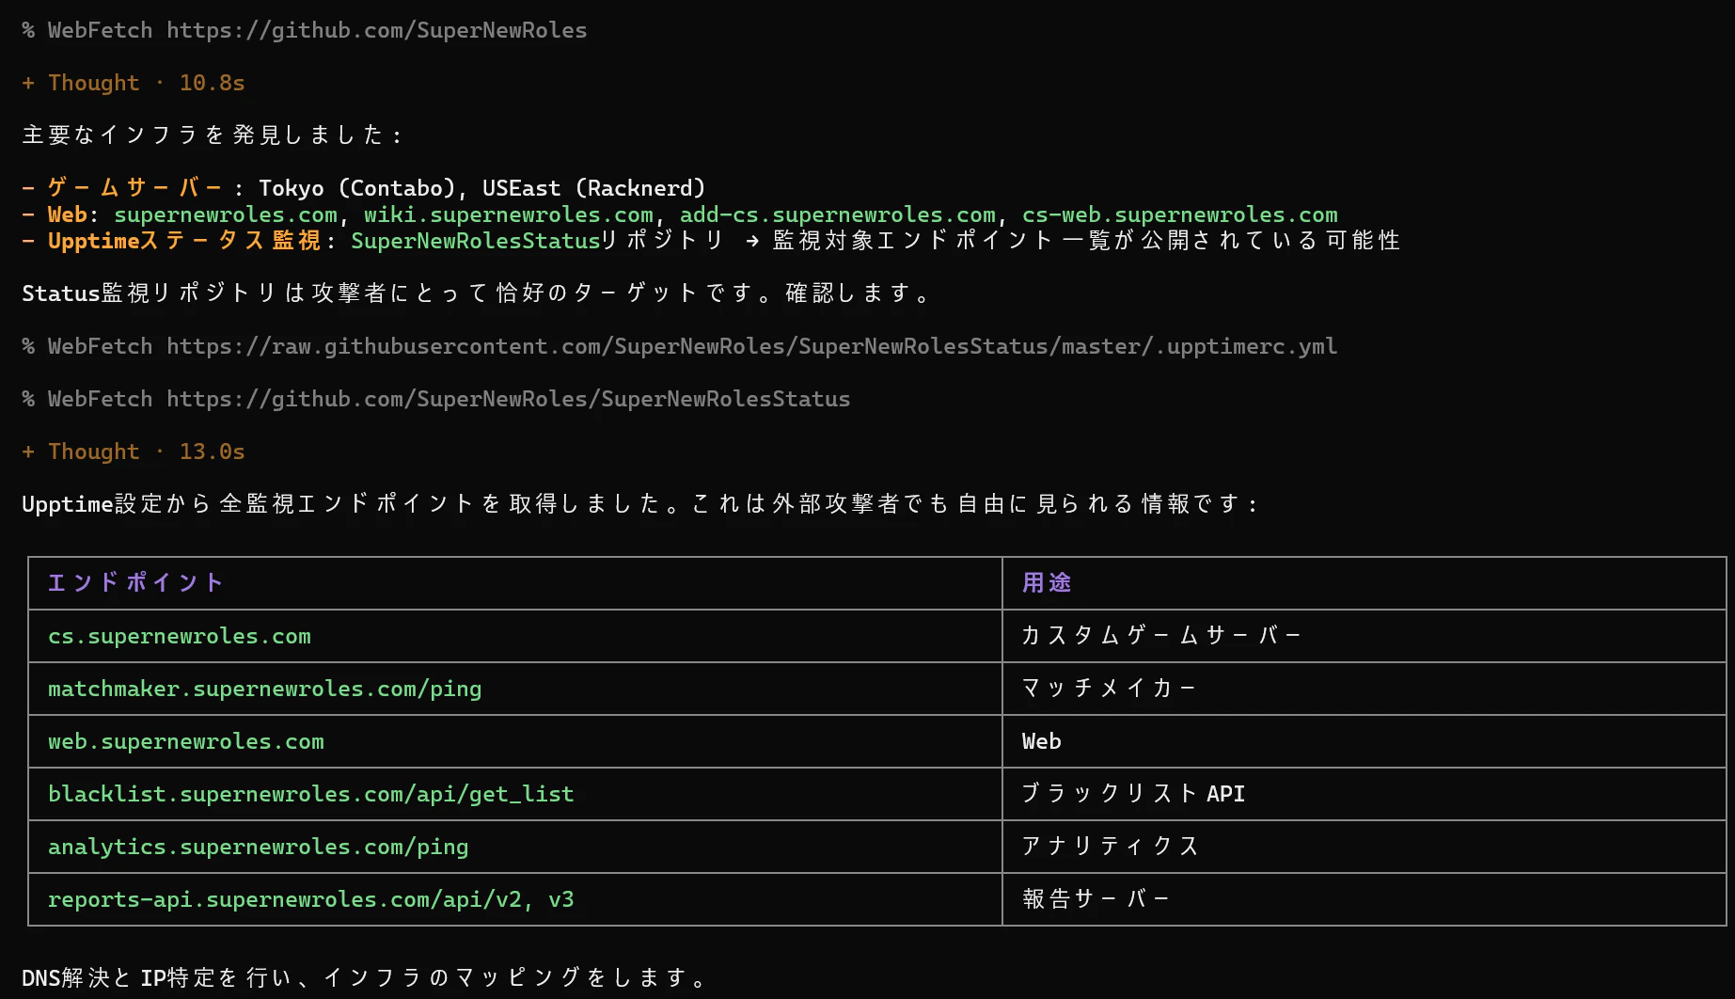Click the Tokyo (Contabo) text
The height and width of the screenshot is (999, 1735).
(357, 188)
